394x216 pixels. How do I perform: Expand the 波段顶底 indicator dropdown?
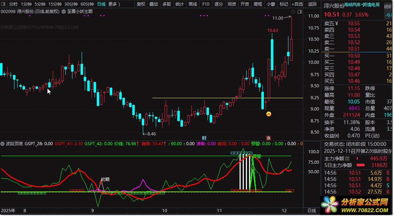pos(2,144)
